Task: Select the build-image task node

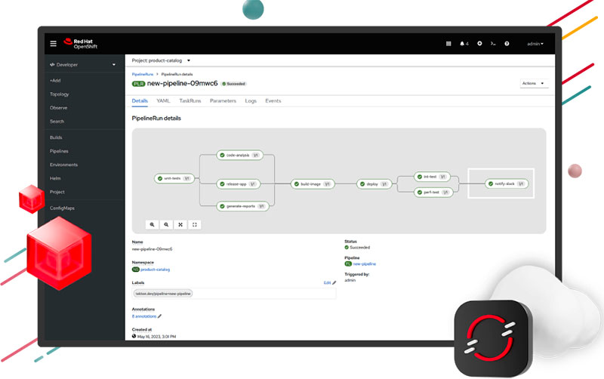Action: 313,184
